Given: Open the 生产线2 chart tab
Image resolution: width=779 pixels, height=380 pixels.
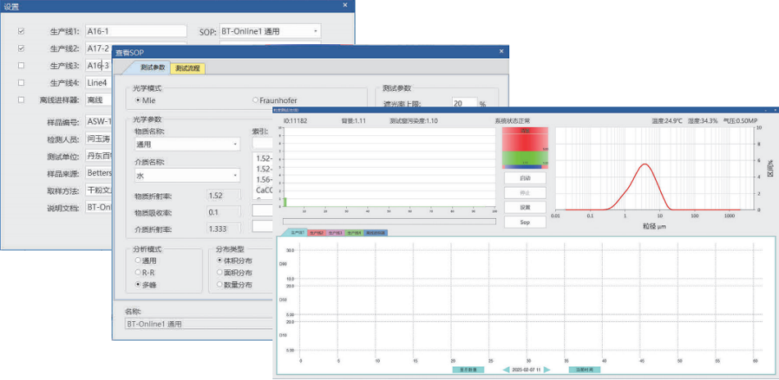Looking at the screenshot, I should pos(316,233).
